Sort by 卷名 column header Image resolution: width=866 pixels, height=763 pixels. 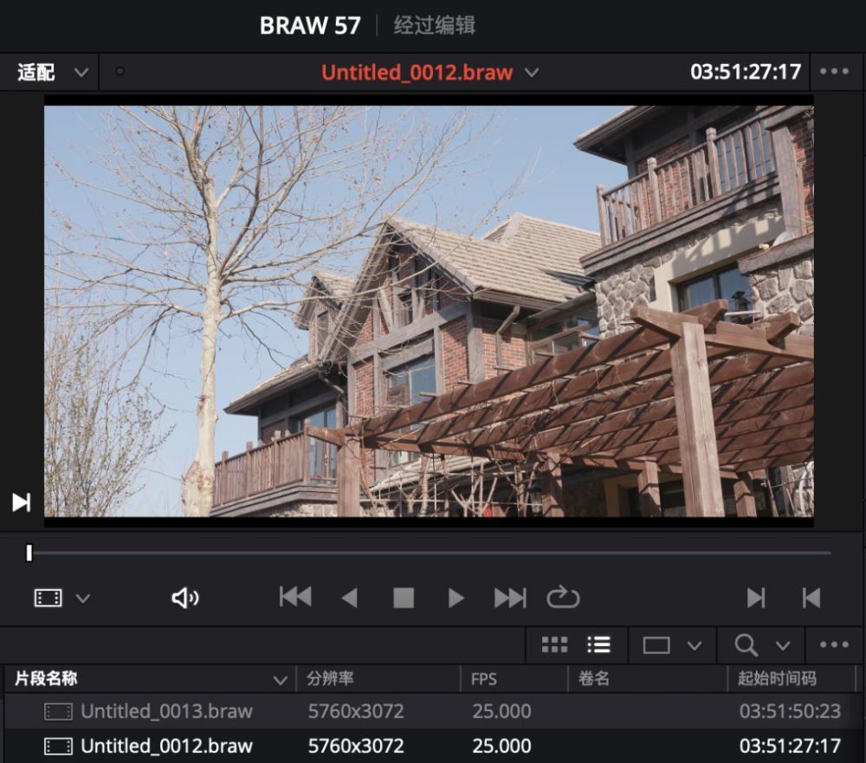[x=594, y=678]
